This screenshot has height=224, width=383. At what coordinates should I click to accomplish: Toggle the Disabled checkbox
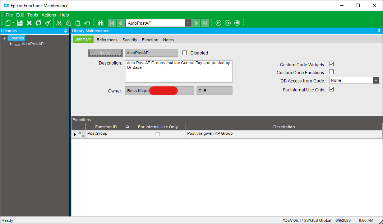pyautogui.click(x=184, y=53)
